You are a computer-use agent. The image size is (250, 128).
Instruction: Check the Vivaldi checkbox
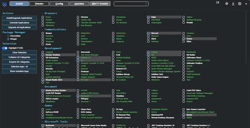183,23
